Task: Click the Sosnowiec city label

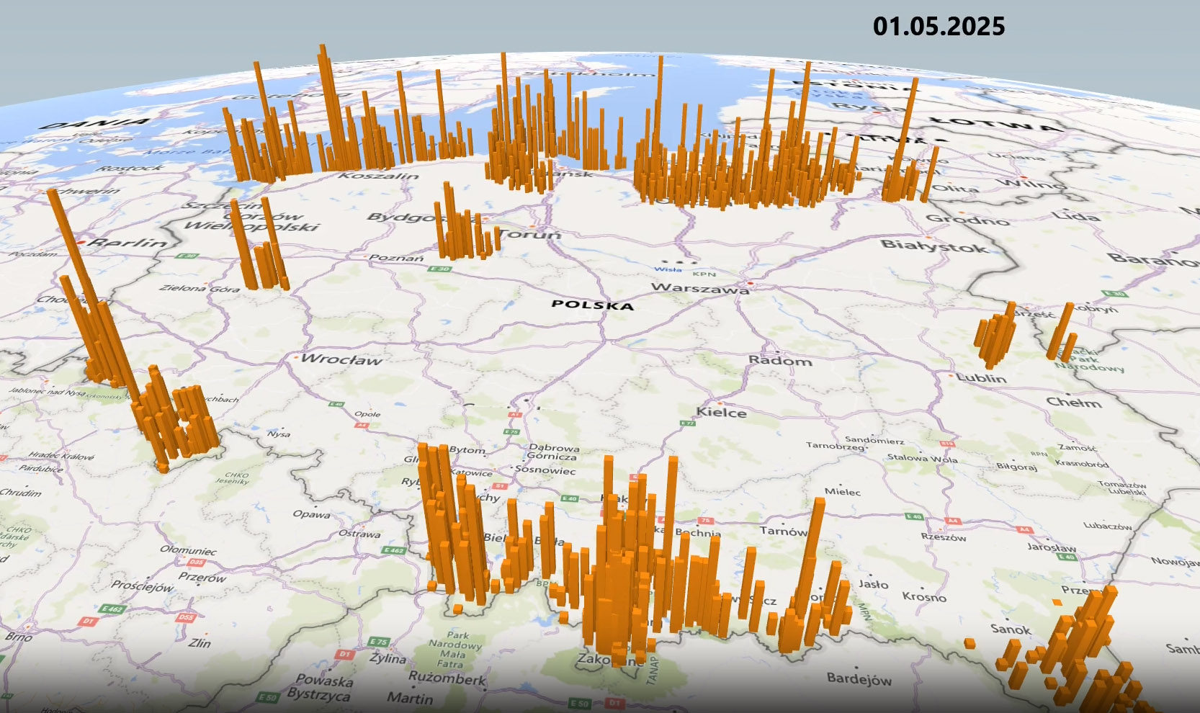Action: coord(545,470)
